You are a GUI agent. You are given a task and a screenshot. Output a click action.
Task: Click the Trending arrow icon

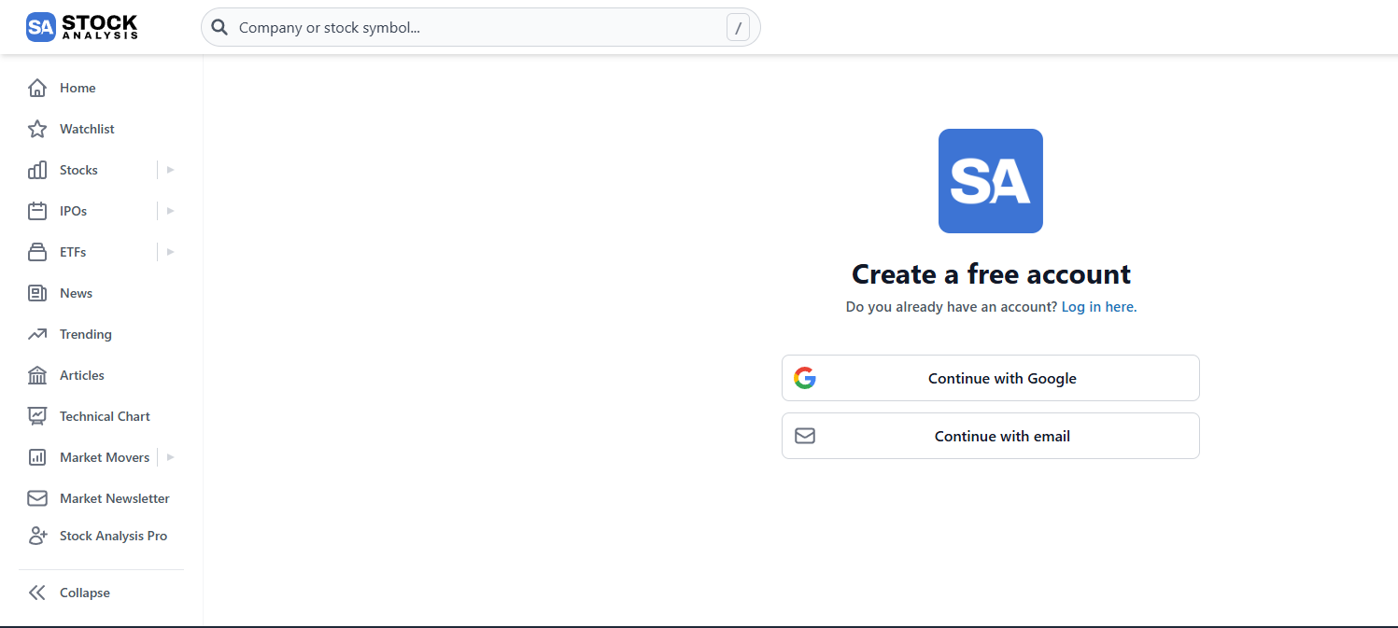(37, 334)
